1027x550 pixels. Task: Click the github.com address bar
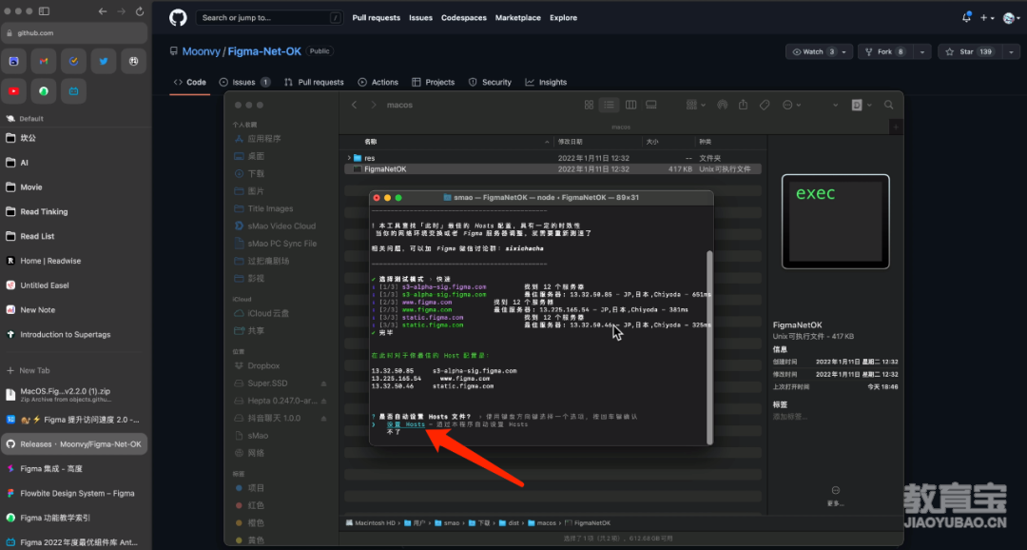coord(74,32)
